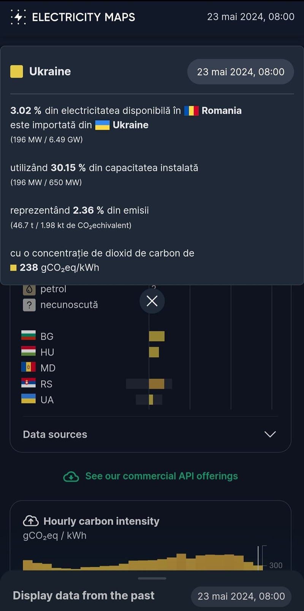
Task: Click the Moldova flag icon
Action: click(x=28, y=368)
